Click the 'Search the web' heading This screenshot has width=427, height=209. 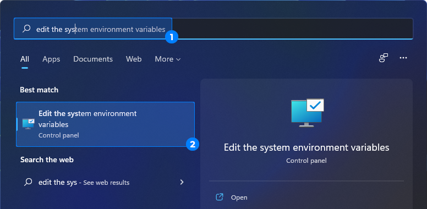point(47,159)
